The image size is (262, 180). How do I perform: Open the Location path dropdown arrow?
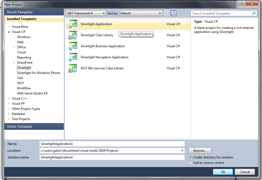click(182, 151)
